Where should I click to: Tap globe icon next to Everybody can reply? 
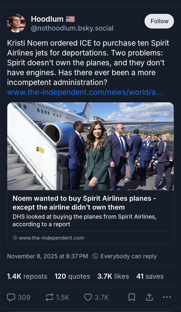click(x=95, y=256)
